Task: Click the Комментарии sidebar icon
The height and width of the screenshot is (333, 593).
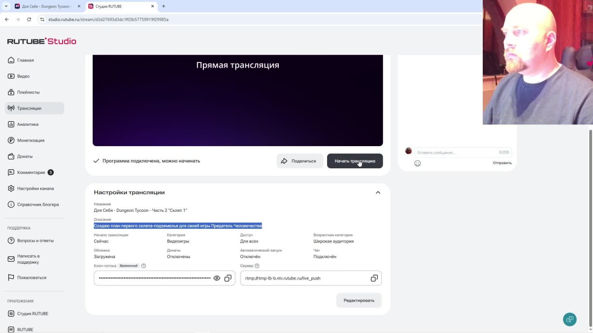Action: (12, 173)
